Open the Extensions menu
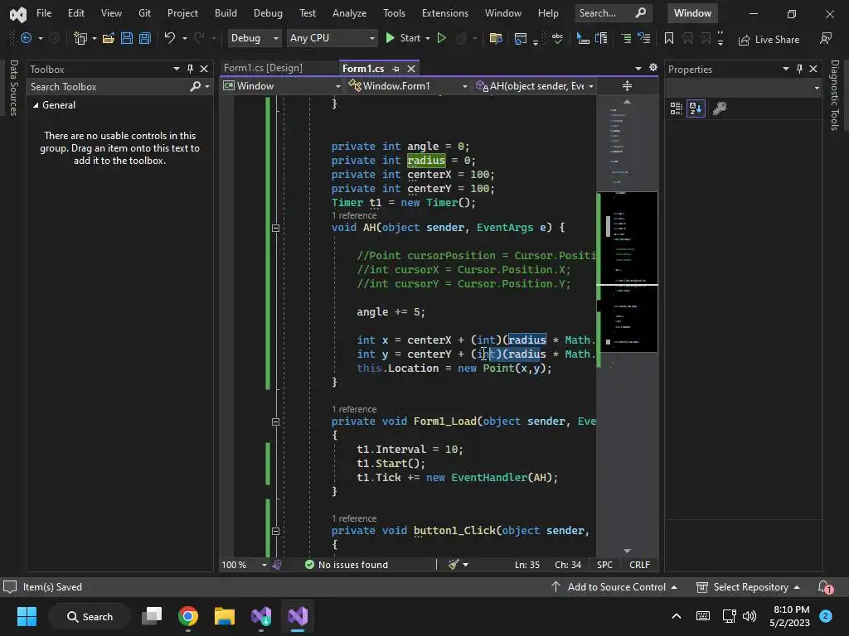 (x=445, y=13)
